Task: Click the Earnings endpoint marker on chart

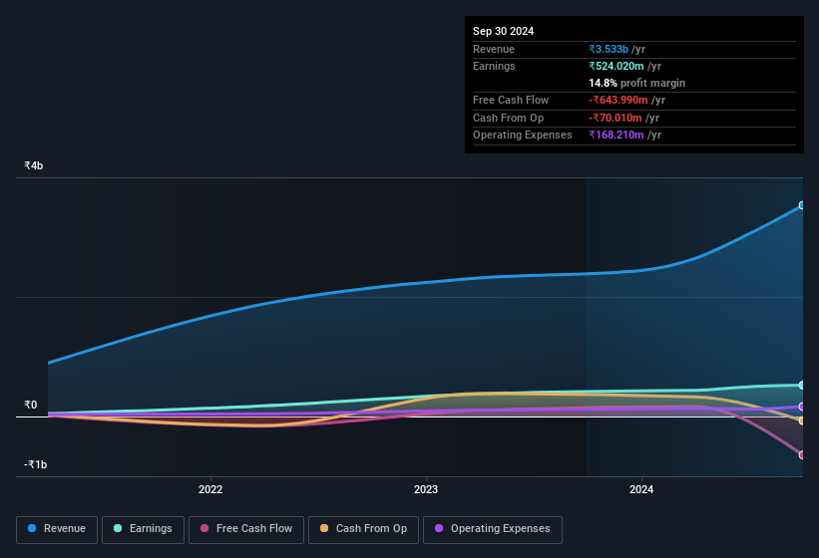Action: 802,386
